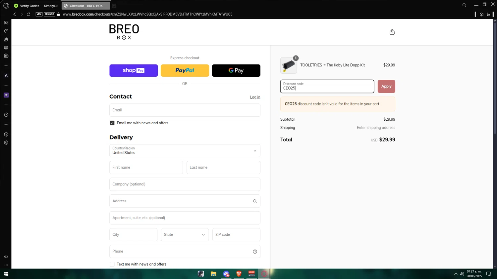Pay with Shop Pay button
The height and width of the screenshot is (279, 497).
tap(134, 70)
